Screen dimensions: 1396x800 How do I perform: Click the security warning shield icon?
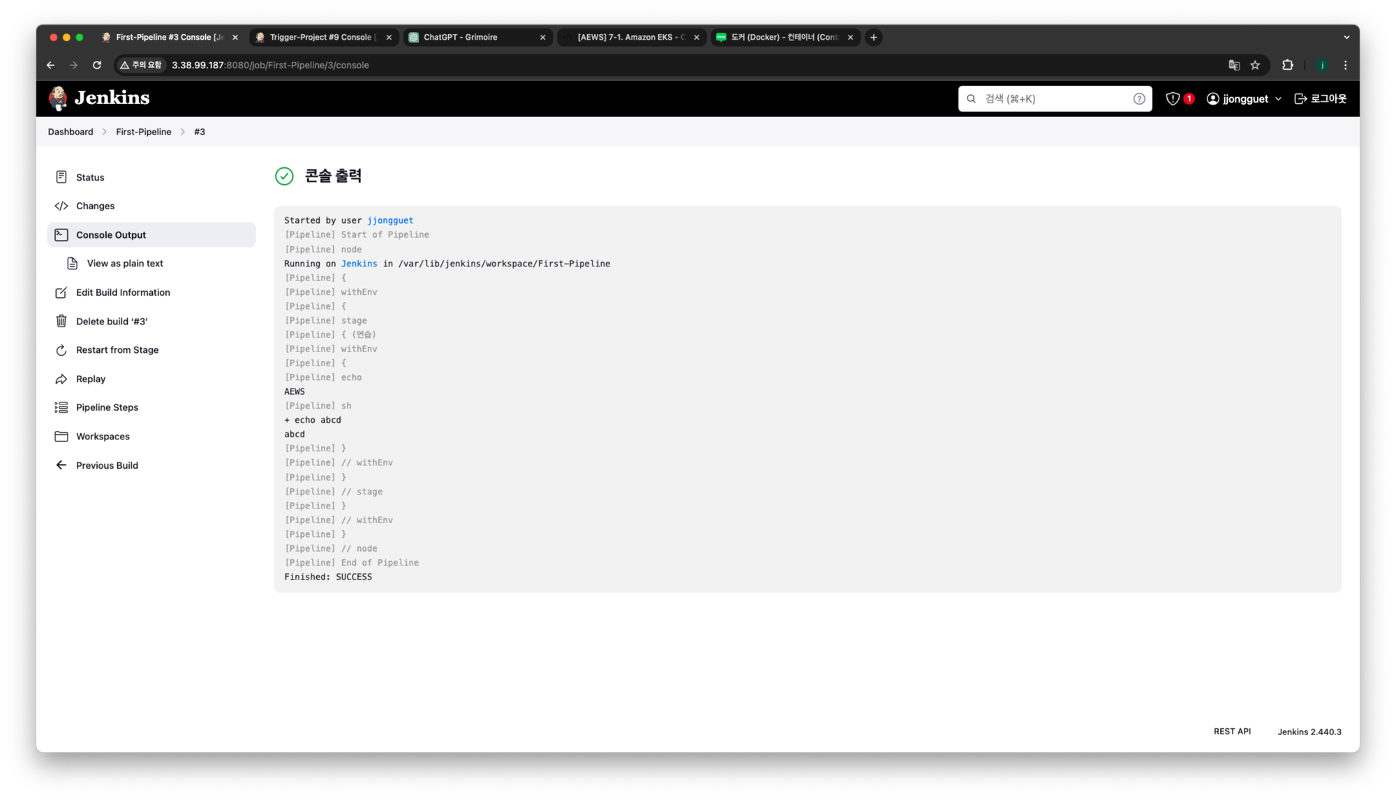1173,99
